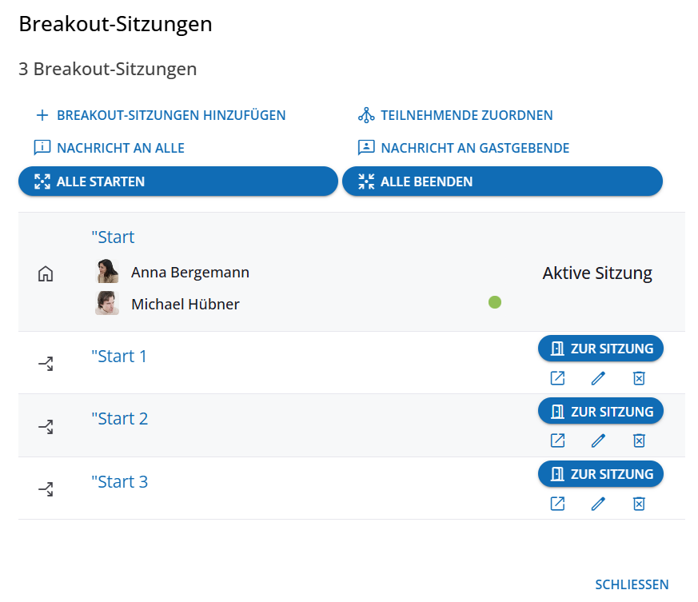Delete the Start 3 breakout session
This screenshot has height=602, width=698.
[639, 504]
